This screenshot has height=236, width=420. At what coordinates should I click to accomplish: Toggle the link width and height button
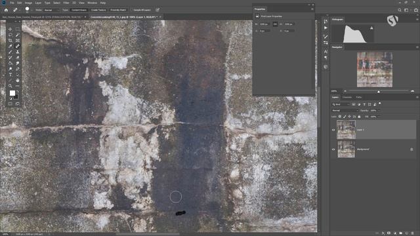click(275, 24)
